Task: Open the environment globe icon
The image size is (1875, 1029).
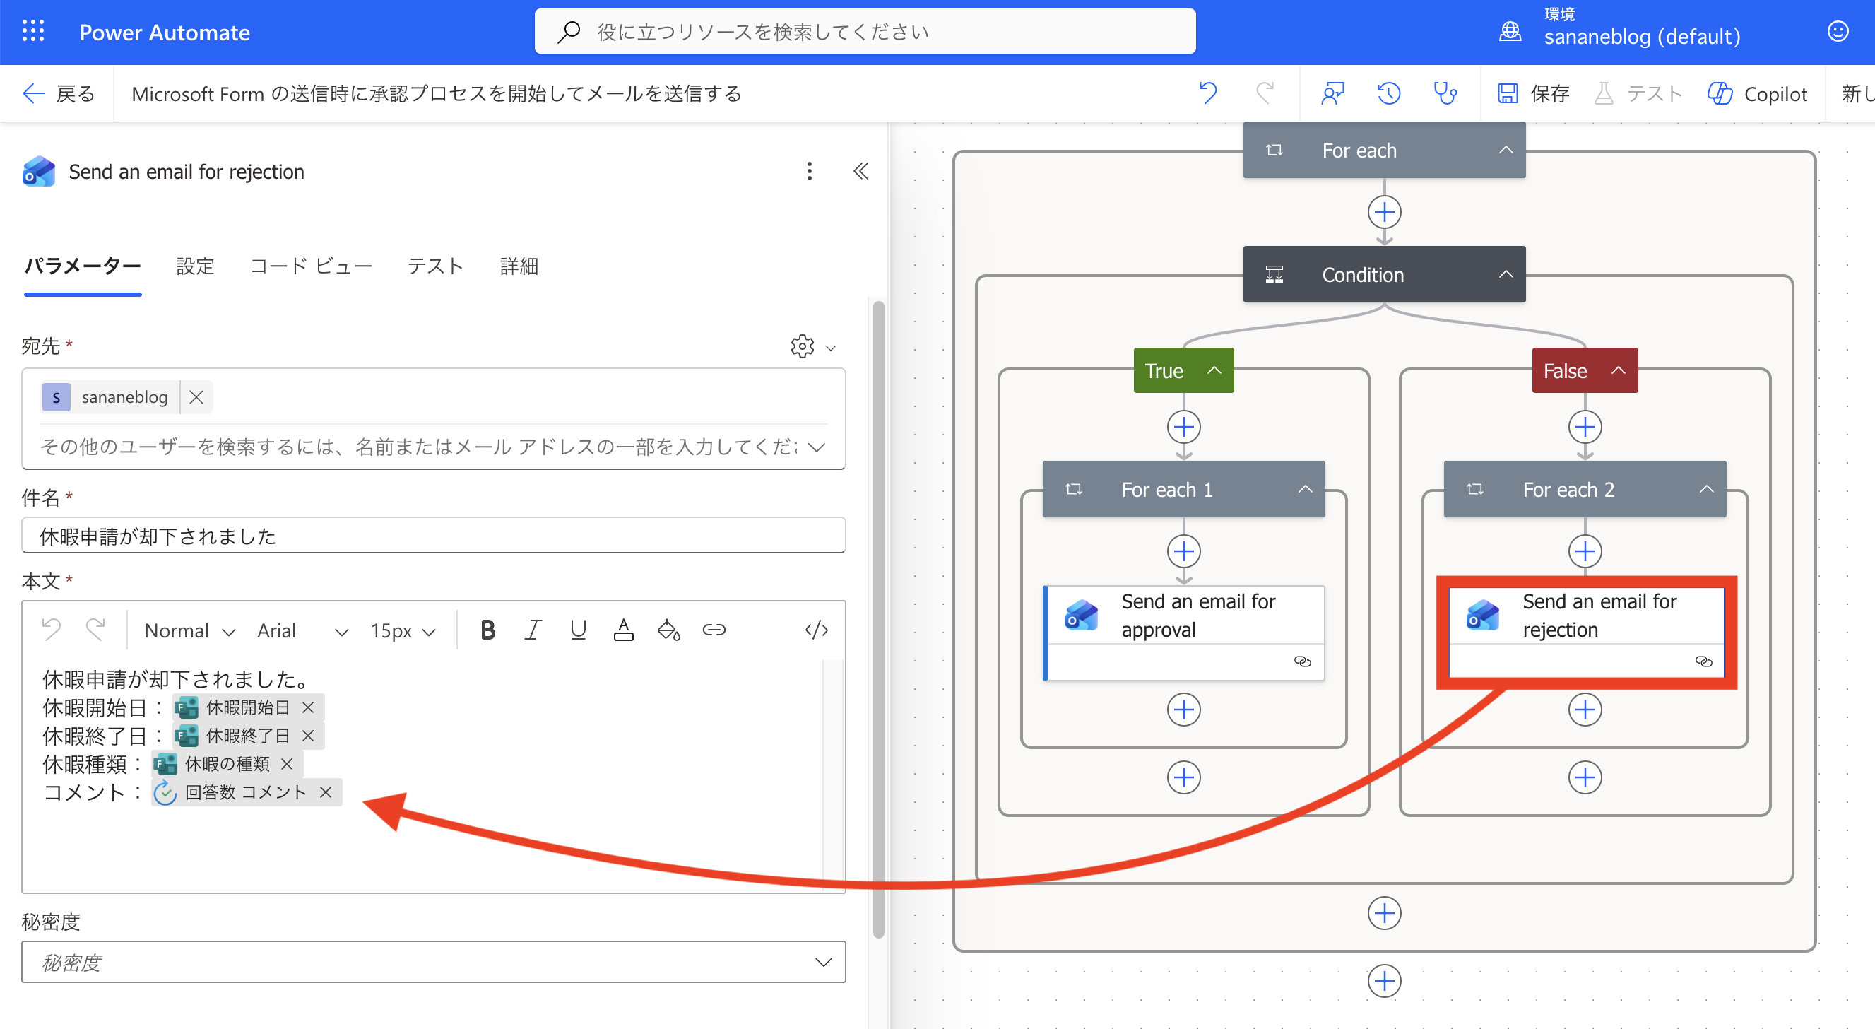Action: pos(1510,31)
